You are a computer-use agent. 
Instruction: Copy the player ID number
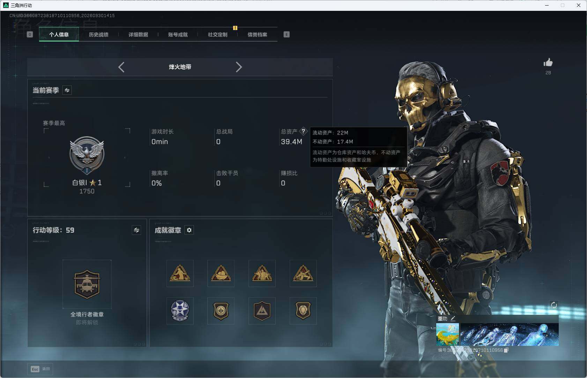pos(506,350)
